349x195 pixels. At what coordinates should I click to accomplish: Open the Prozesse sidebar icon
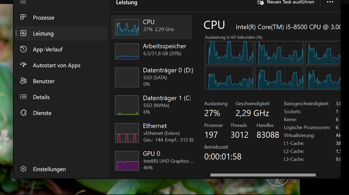point(23,17)
